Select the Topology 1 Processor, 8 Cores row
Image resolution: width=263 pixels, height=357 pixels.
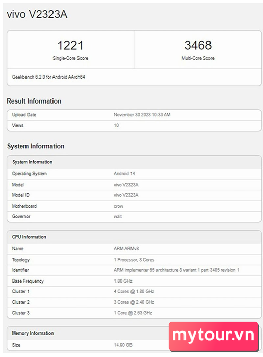coord(134,260)
